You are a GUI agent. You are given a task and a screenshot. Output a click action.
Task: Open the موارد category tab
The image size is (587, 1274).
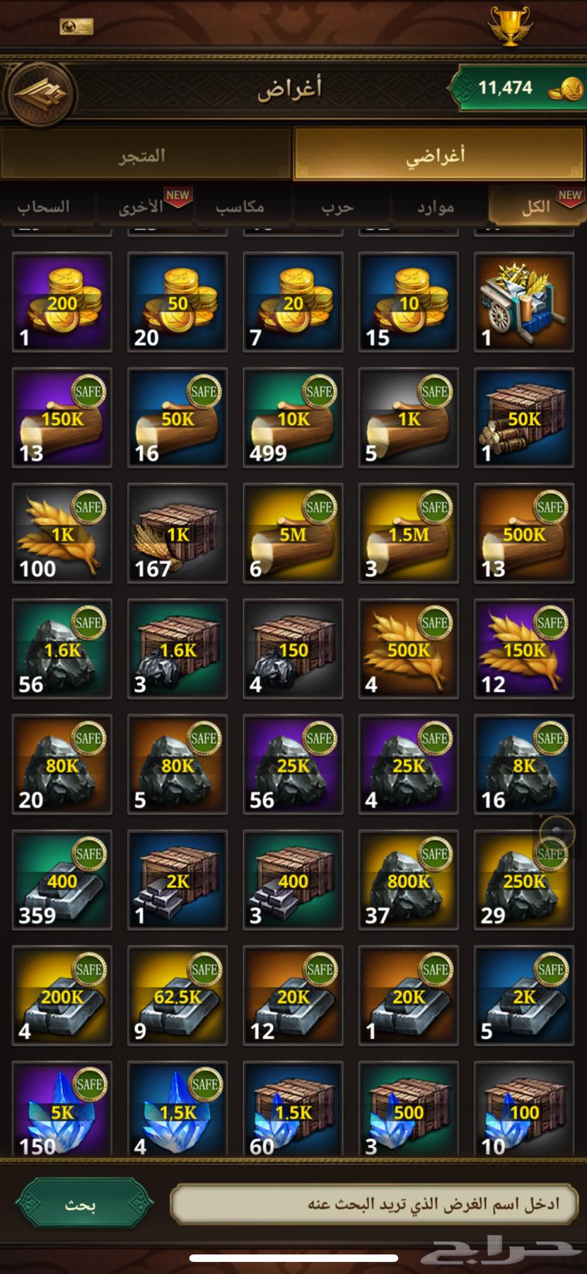[436, 207]
